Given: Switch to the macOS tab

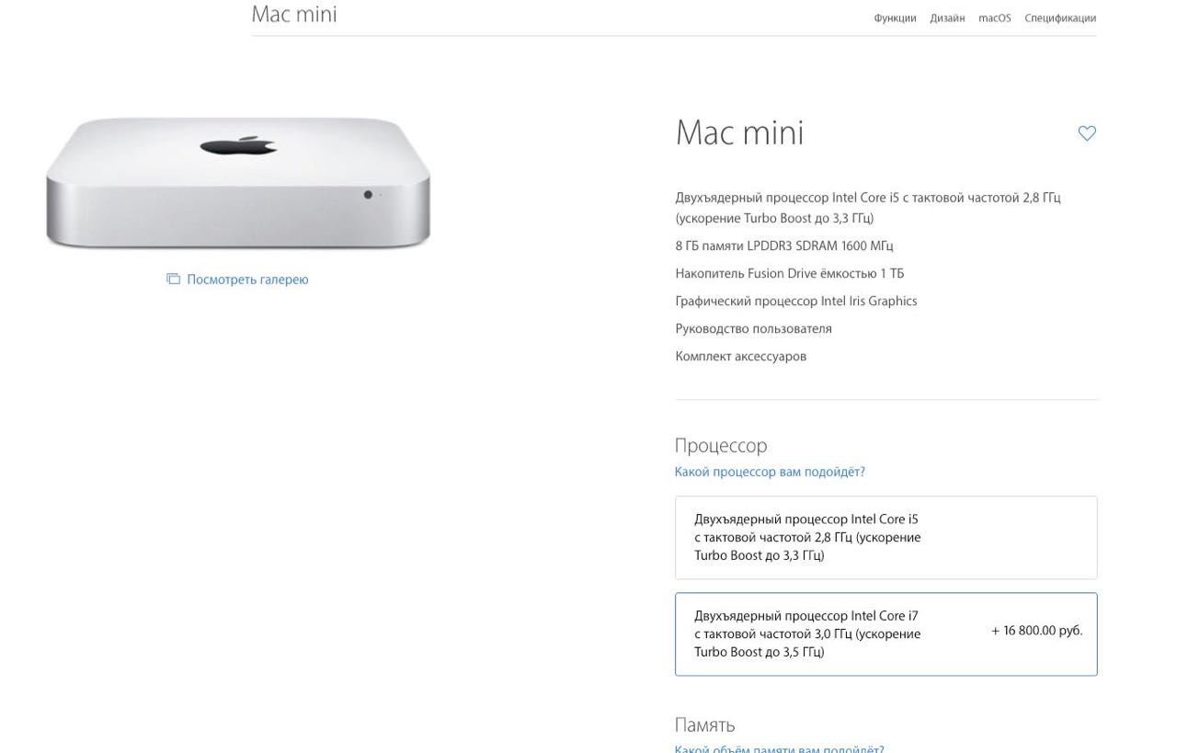Looking at the screenshot, I should click(995, 18).
